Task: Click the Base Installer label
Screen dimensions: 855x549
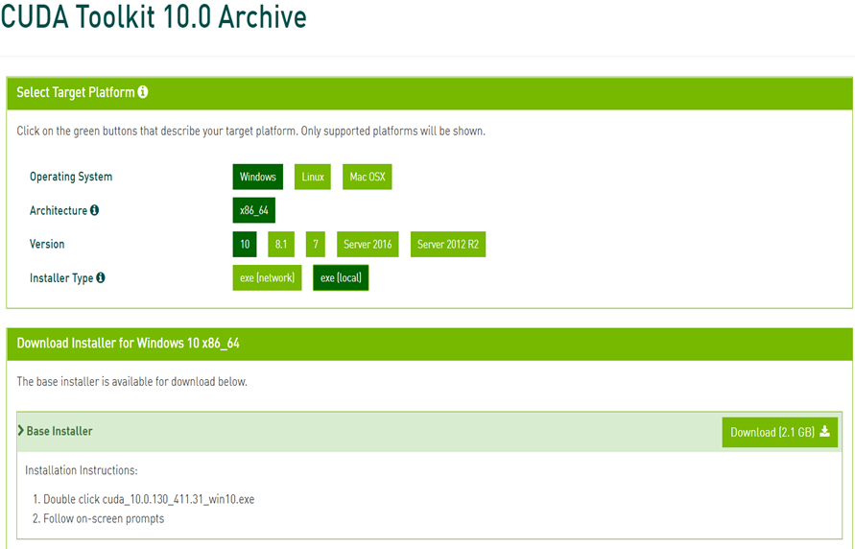Action: [59, 431]
